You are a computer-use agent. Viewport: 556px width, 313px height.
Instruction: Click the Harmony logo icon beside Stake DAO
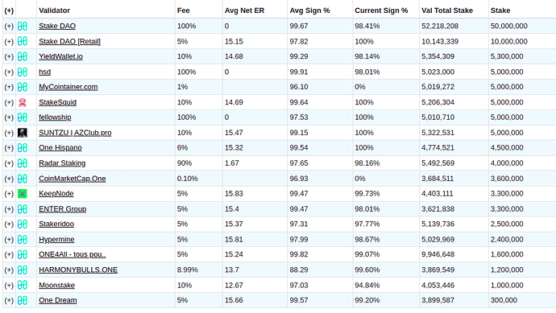[x=23, y=27]
